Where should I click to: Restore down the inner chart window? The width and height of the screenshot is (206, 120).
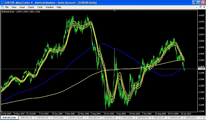point(200,7)
